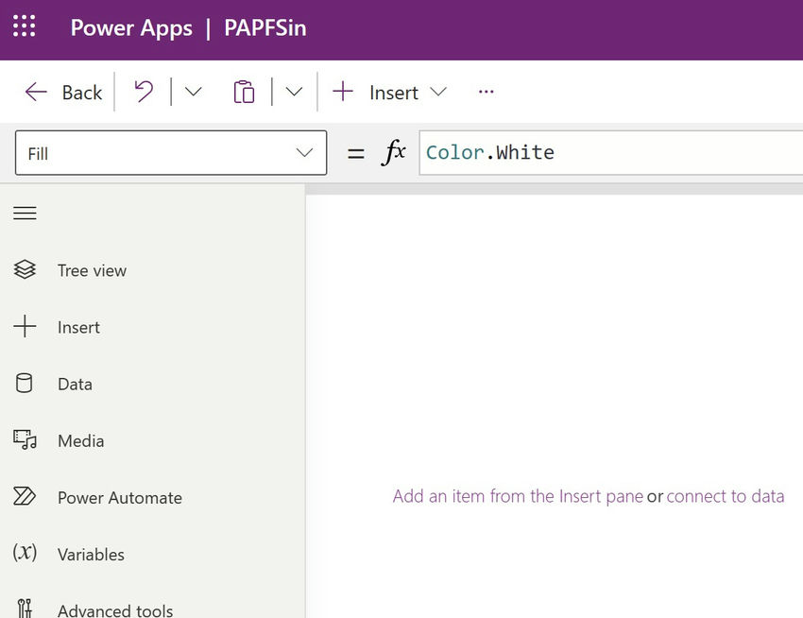This screenshot has width=803, height=618.
Task: Paste from the clipboard
Action: [x=244, y=92]
